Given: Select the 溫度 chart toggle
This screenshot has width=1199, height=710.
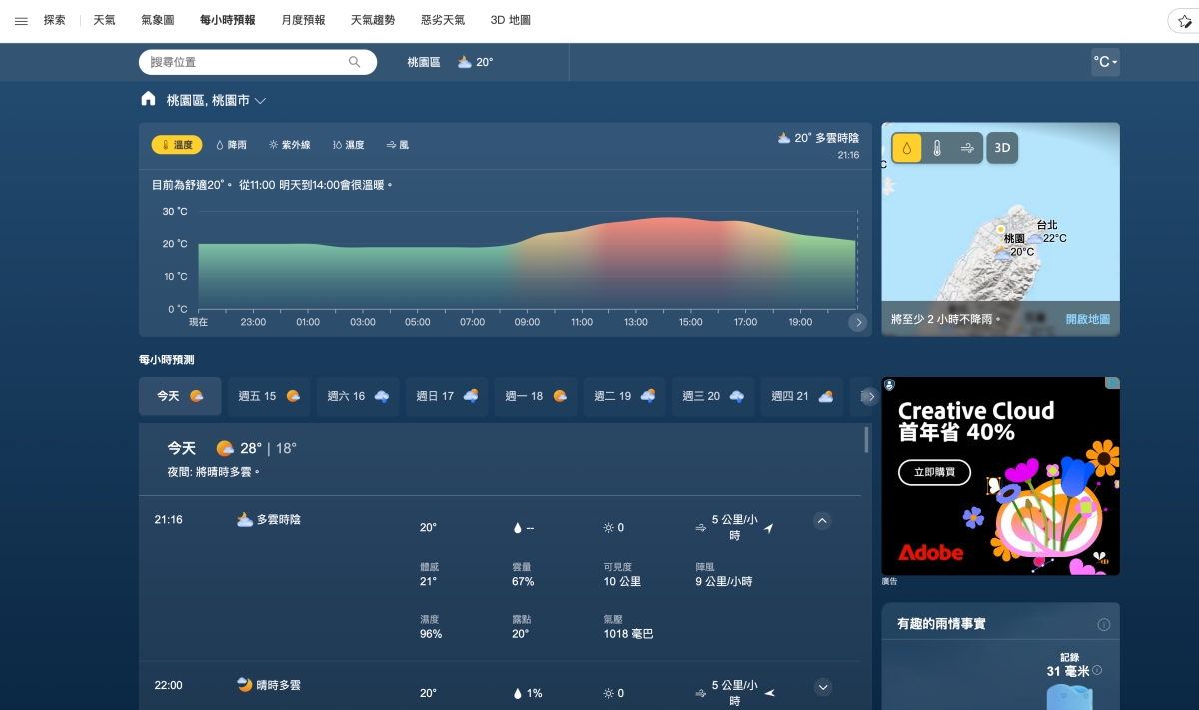Looking at the screenshot, I should coord(177,145).
